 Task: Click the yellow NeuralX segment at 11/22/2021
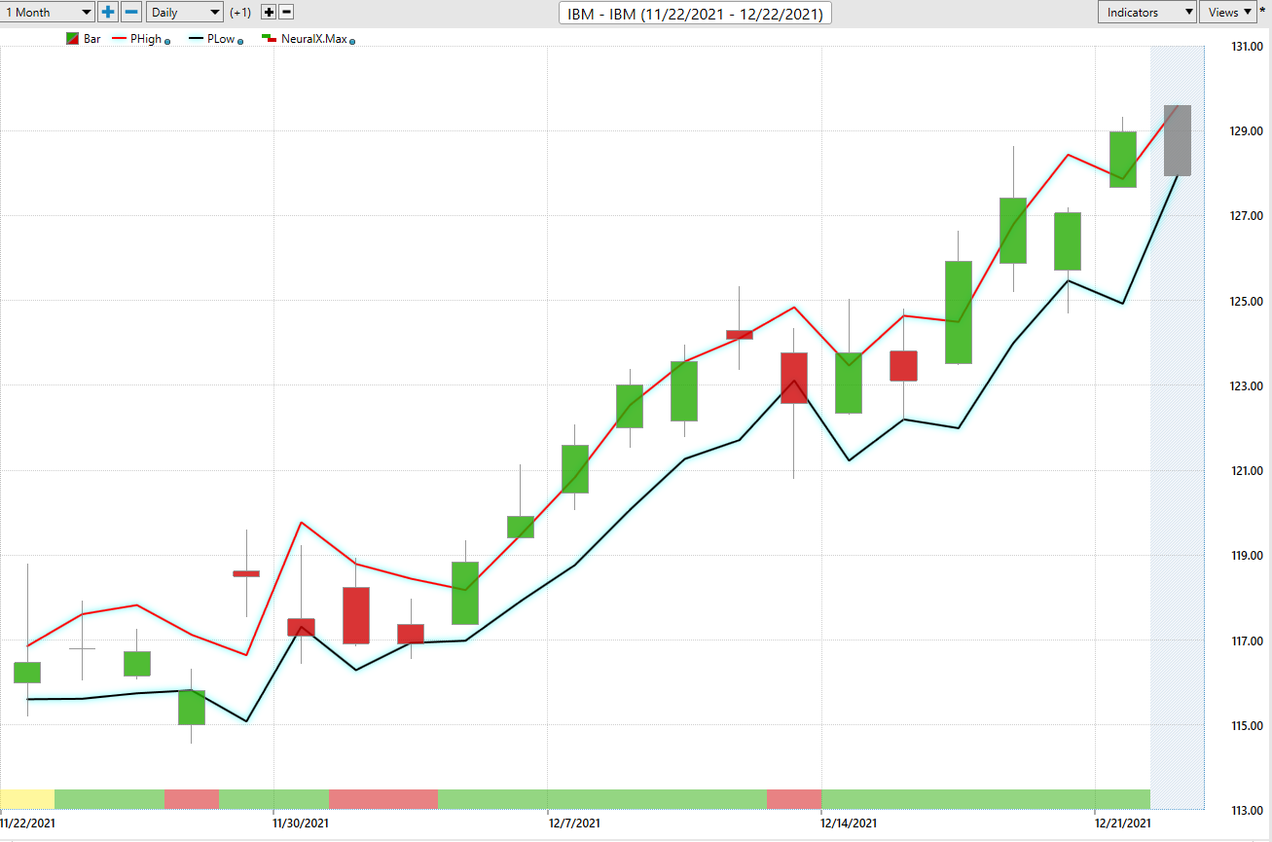[x=27, y=799]
